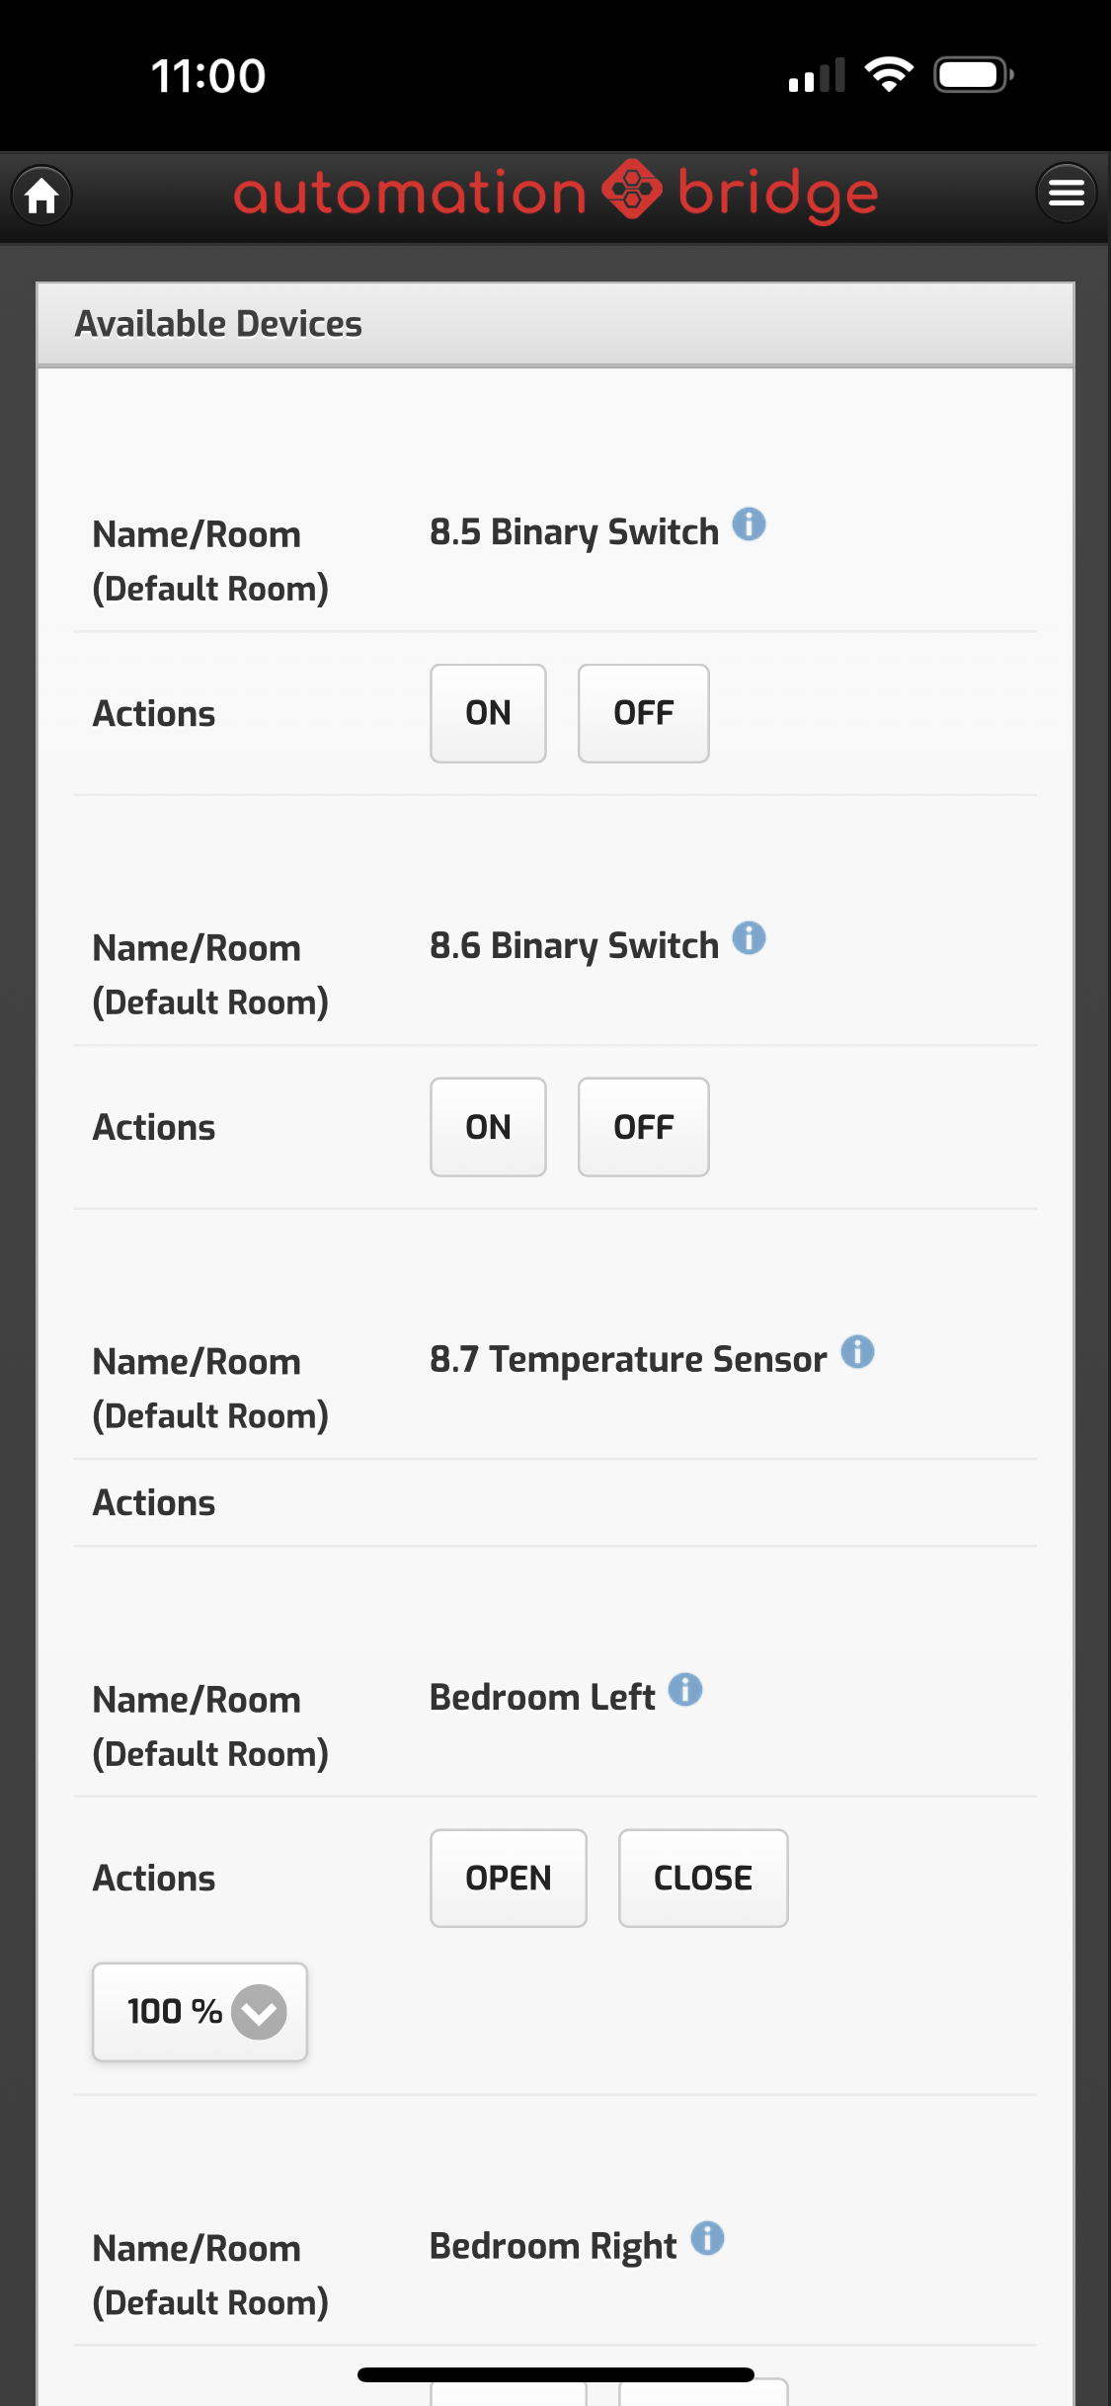
Task: Tap the Wi-Fi status icon
Action: pos(889,75)
